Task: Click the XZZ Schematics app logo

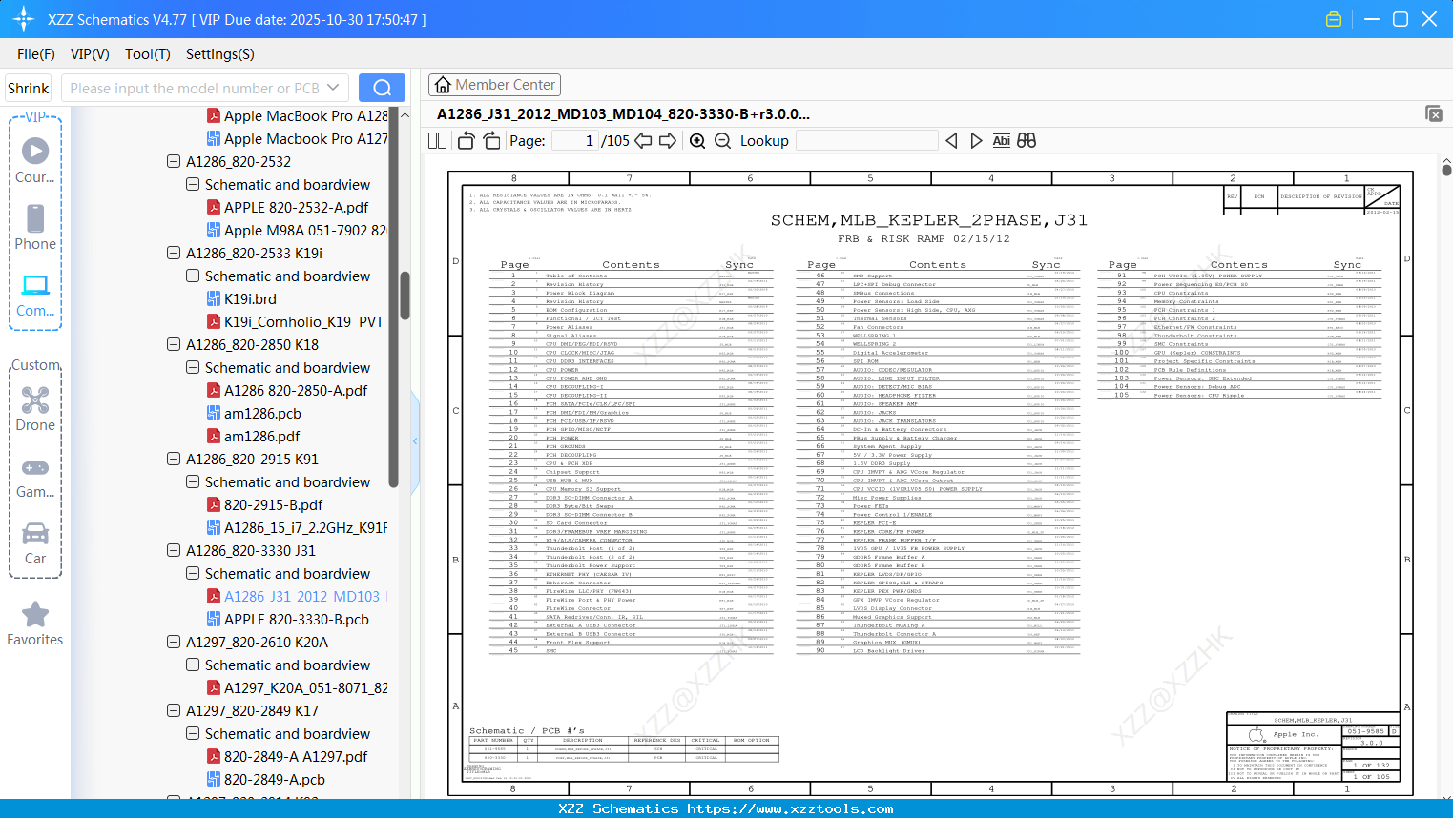Action: point(23,19)
